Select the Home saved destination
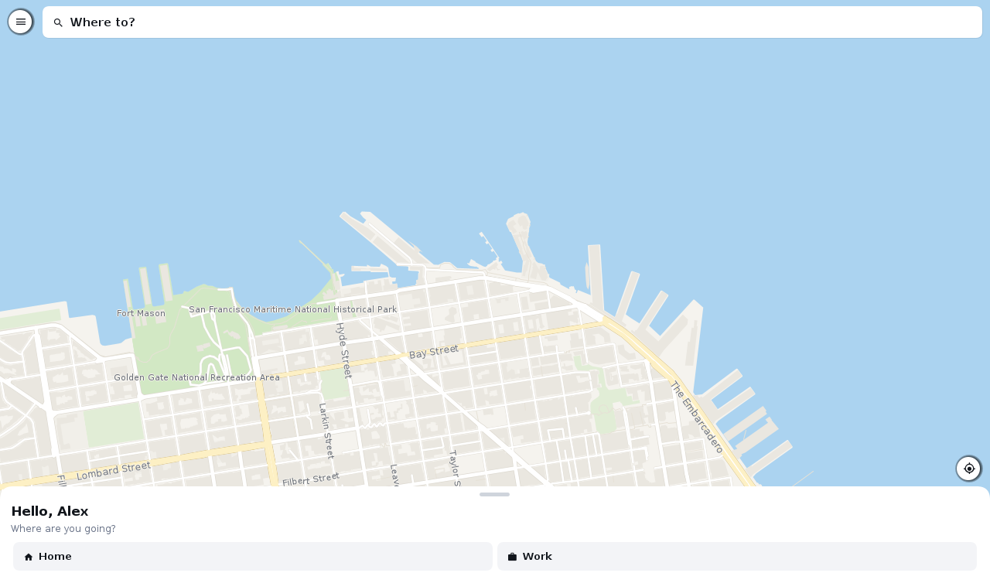Viewport: 990px width, 583px height. point(253,557)
